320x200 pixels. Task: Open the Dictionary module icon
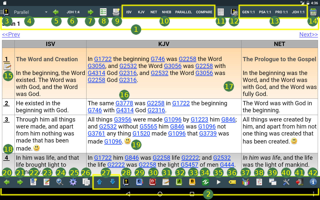point(153,182)
